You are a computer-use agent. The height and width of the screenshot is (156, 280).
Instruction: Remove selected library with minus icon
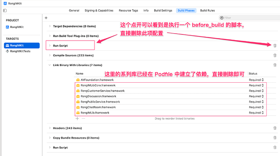[x=84, y=119]
